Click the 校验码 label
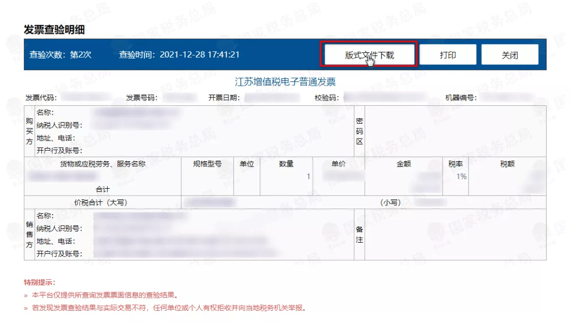 (326, 98)
